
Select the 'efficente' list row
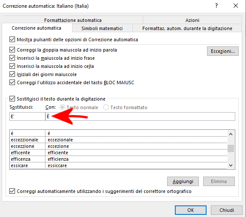click(27, 153)
